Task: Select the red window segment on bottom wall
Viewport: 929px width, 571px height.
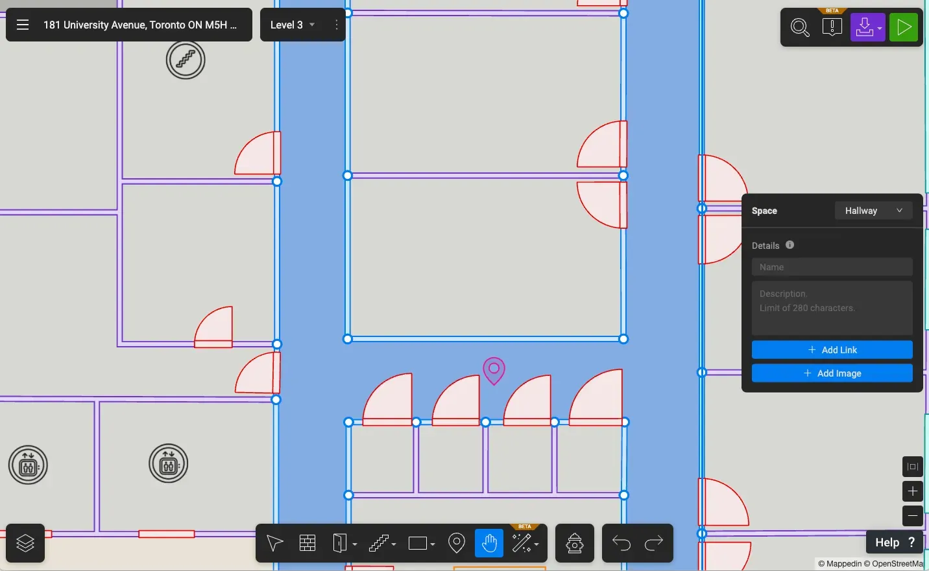Action: [167, 534]
